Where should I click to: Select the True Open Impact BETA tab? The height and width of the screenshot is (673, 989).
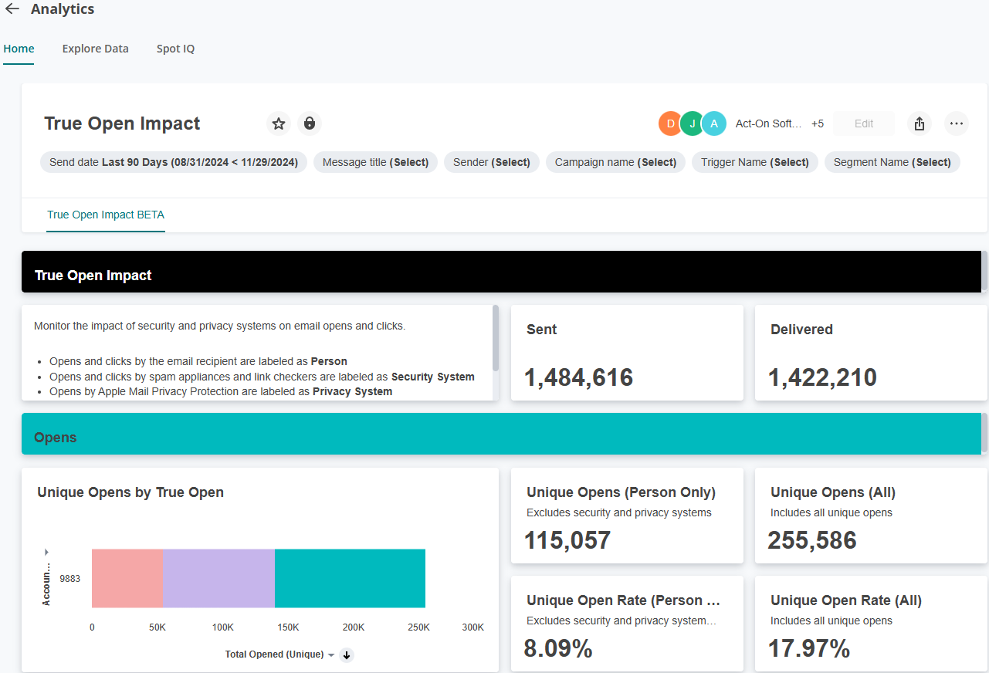pos(106,215)
